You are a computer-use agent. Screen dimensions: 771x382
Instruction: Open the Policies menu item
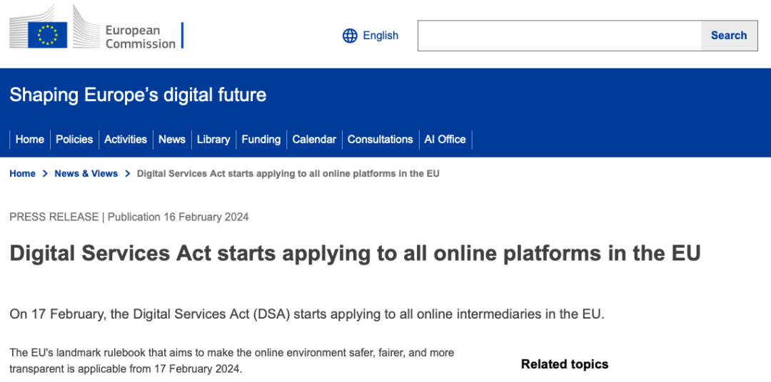(x=74, y=140)
